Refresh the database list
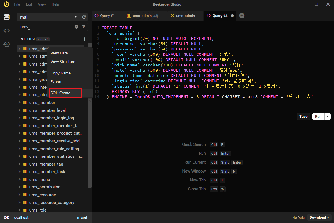 84,17
